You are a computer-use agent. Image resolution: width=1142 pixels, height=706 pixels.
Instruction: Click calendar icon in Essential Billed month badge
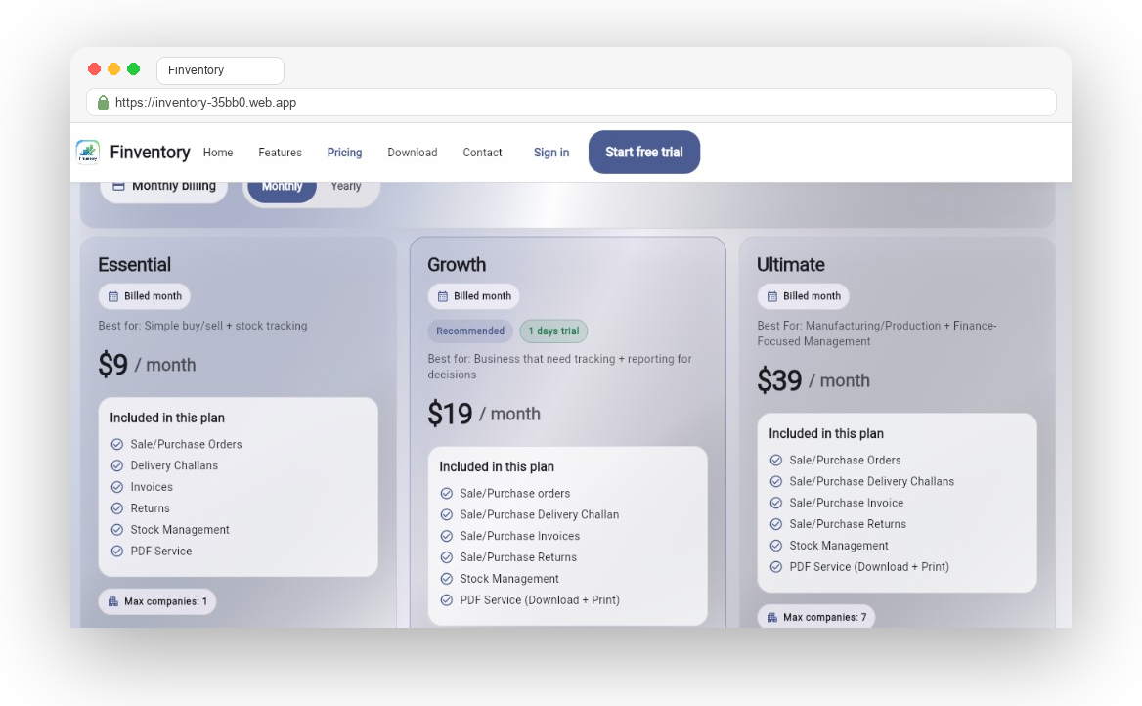[x=112, y=296]
